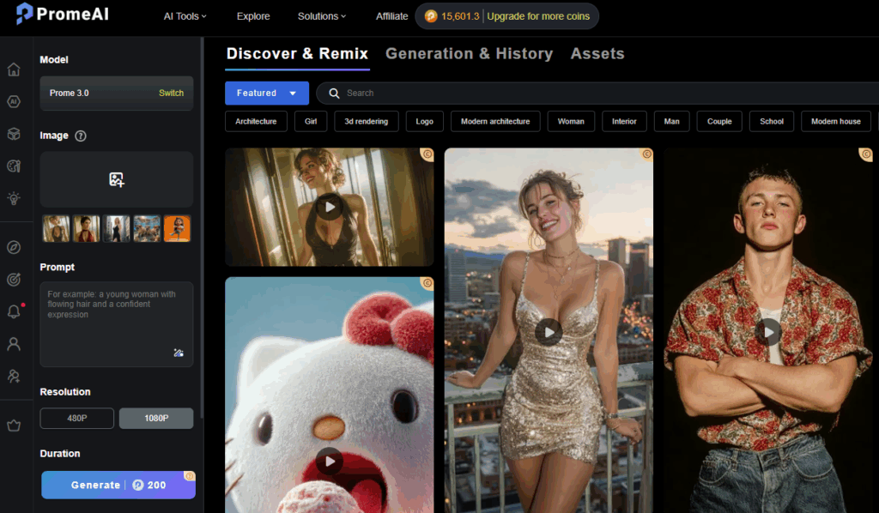Click coin badge on sequin dress card
Viewport: 879px width, 513px height.
pyautogui.click(x=647, y=154)
